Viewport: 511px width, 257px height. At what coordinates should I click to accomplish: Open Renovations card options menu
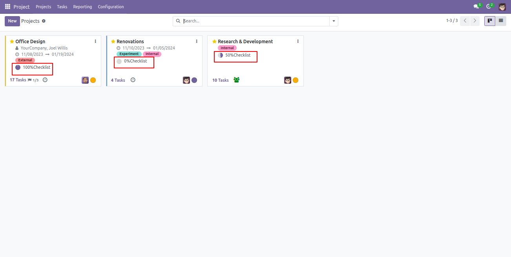(197, 41)
